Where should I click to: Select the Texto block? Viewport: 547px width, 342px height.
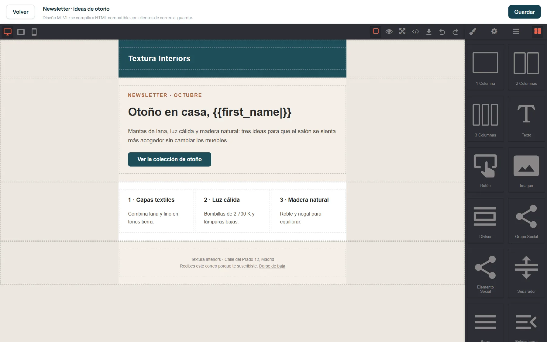(x=526, y=119)
